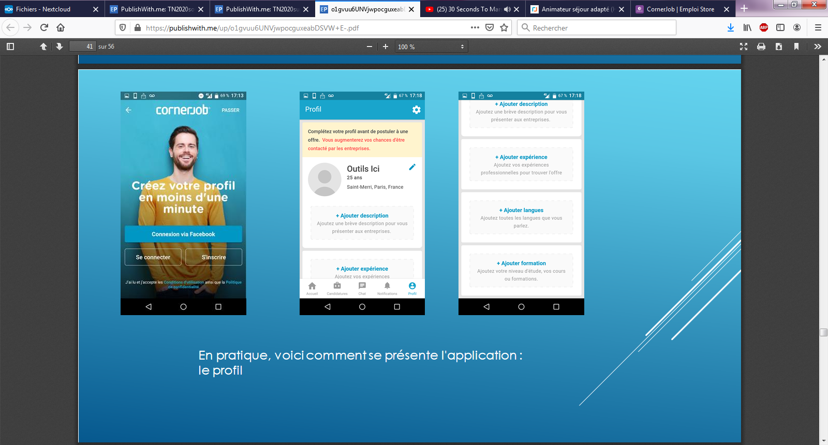Click the page number field
828x445 pixels.
pyautogui.click(x=83, y=47)
